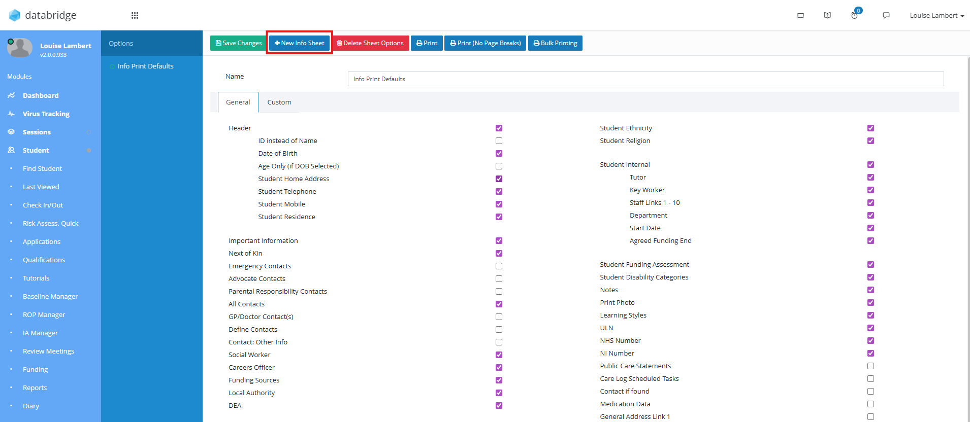Click the Virus Tracking pulse icon

[x=11, y=114]
